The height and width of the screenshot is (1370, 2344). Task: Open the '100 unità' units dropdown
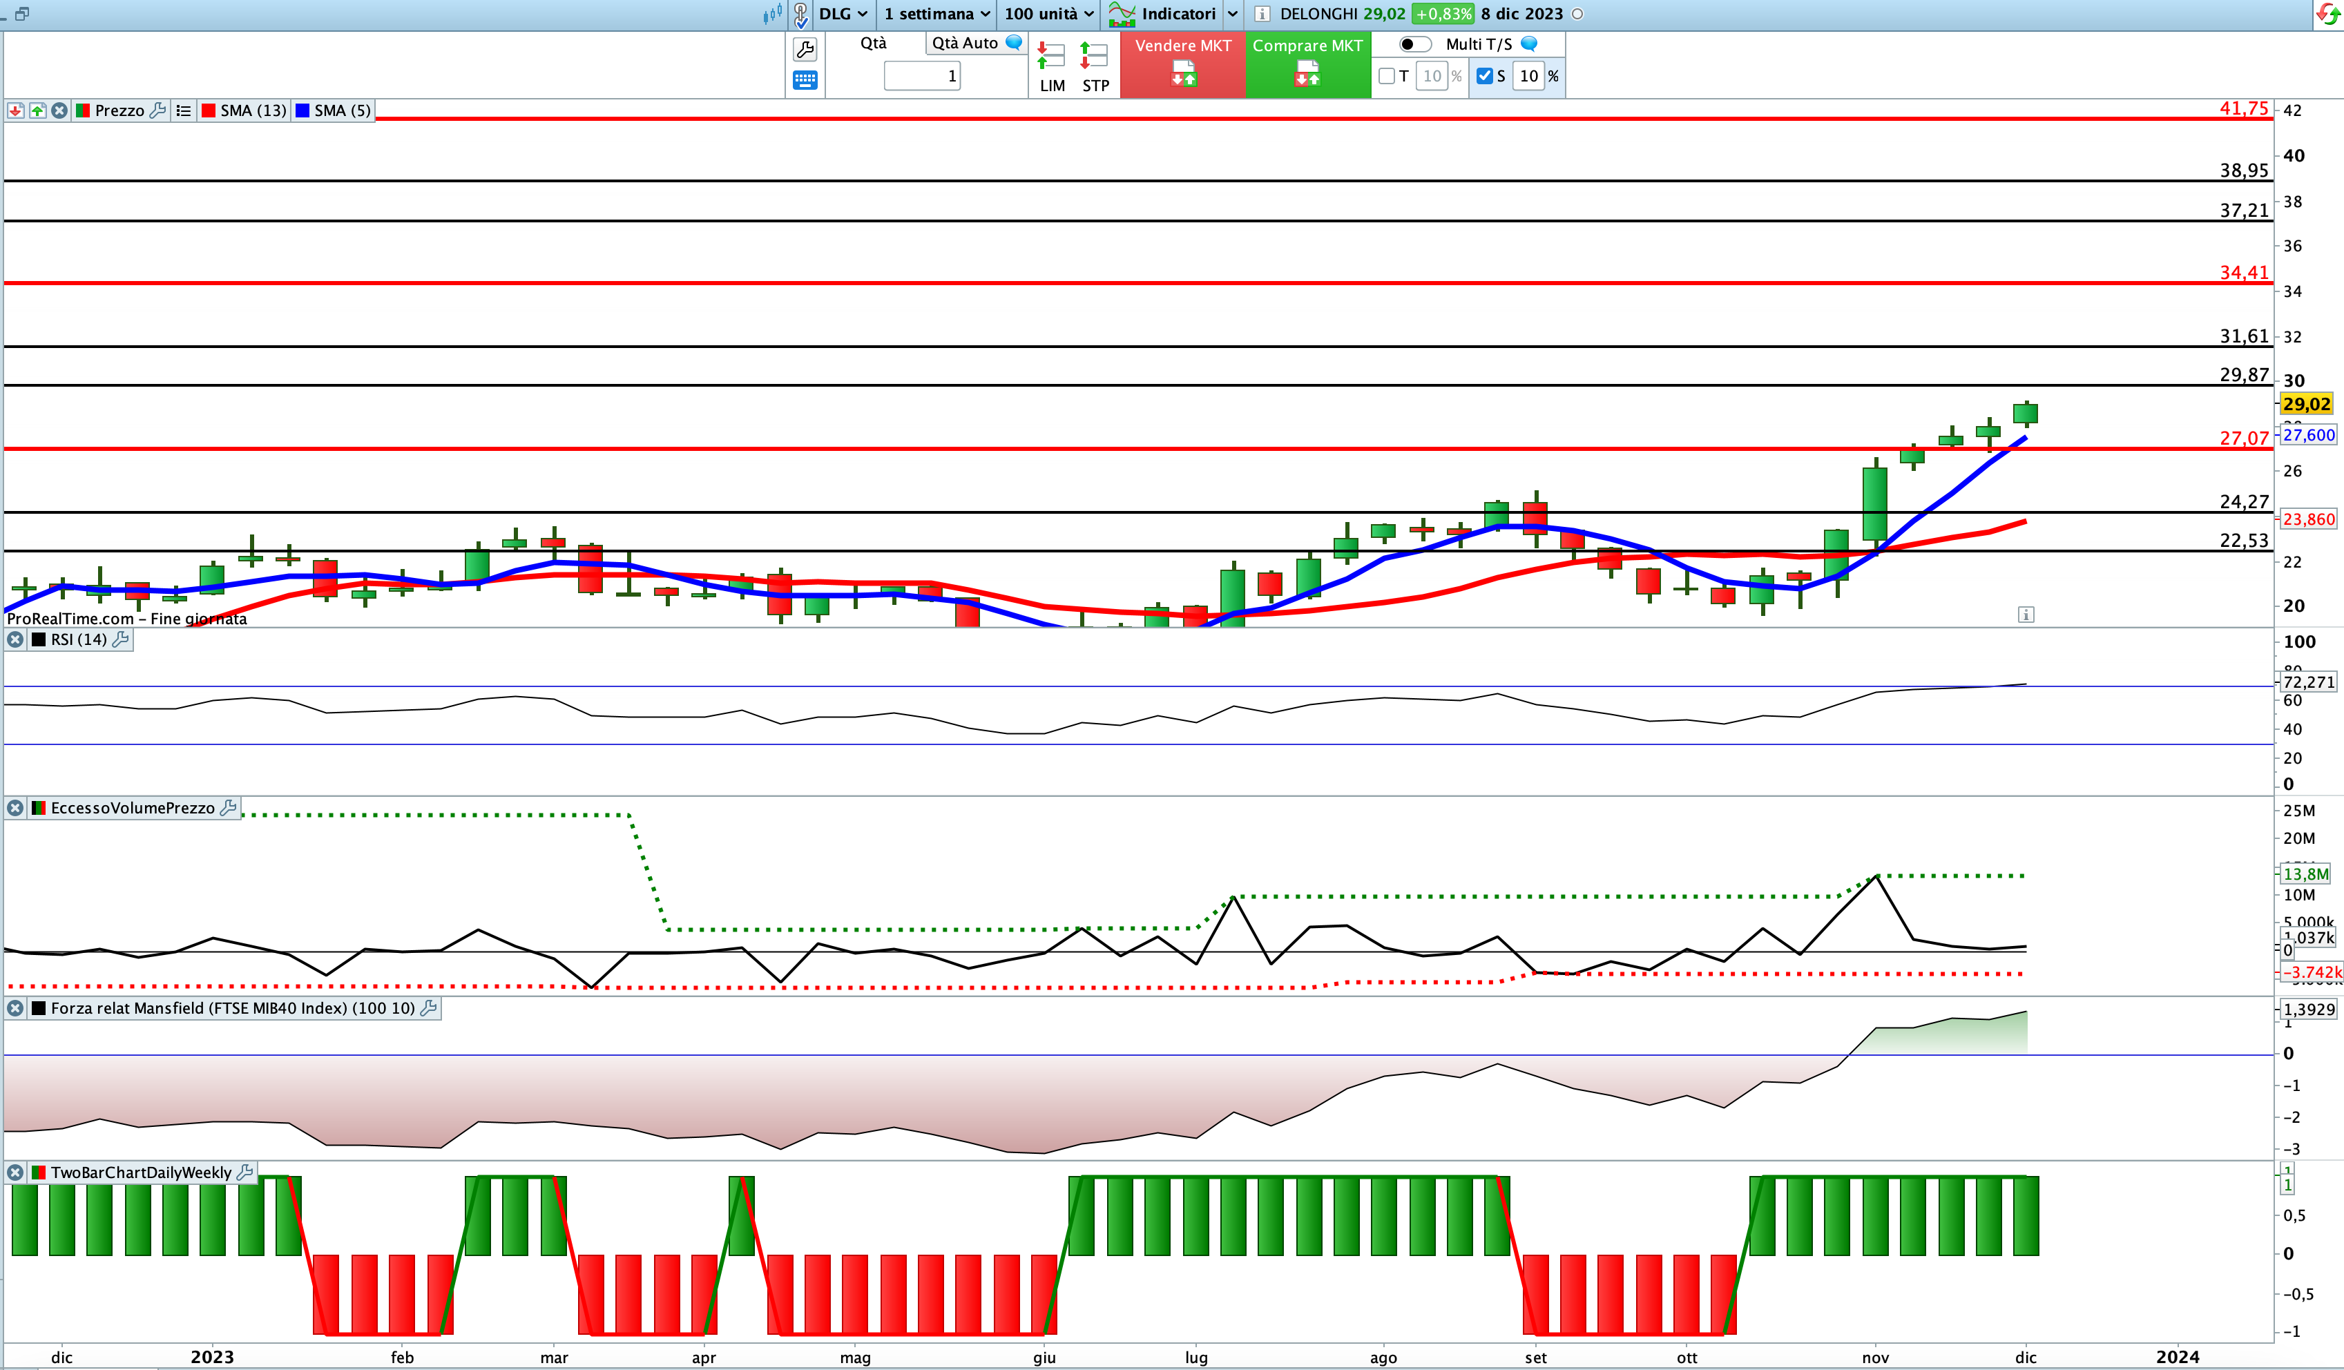1048,14
